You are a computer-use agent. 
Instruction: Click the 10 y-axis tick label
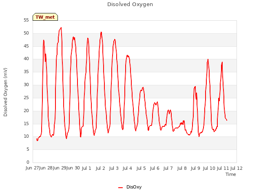26,136
